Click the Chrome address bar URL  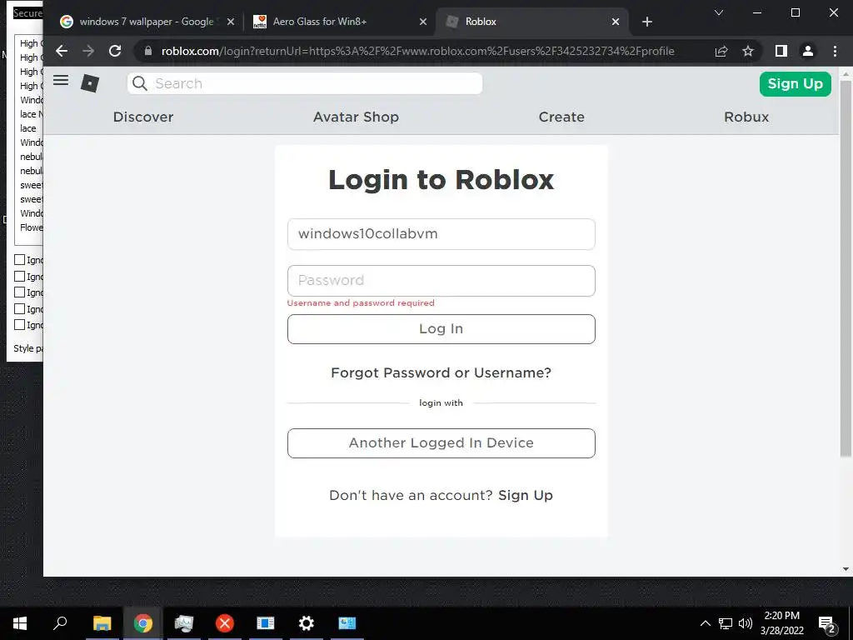click(417, 51)
